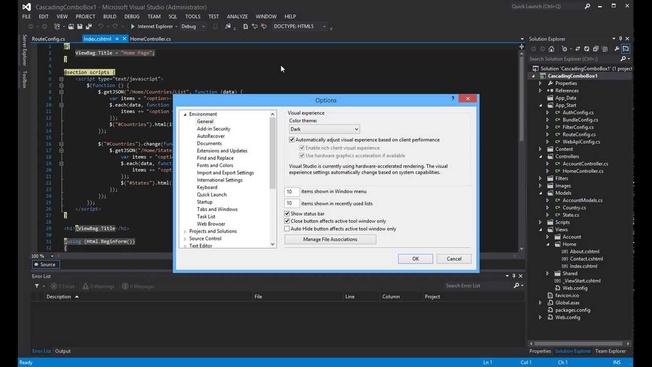The image size is (652, 367).
Task: Click the Save icon in toolbar
Action: coord(79,27)
